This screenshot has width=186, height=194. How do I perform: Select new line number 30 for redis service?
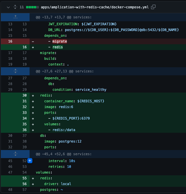coord(24,95)
